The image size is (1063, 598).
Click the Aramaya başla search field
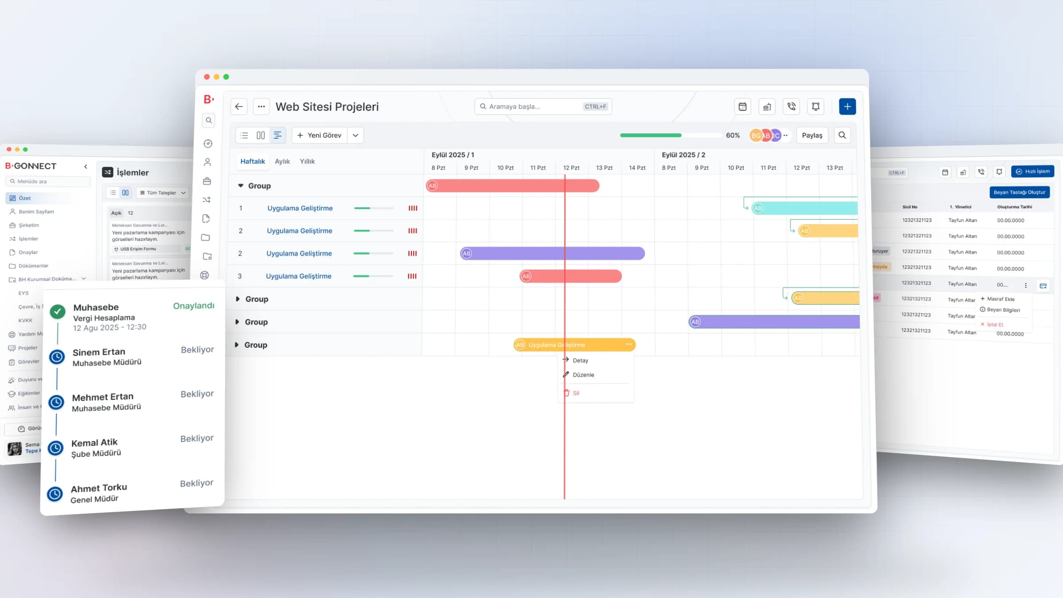(543, 106)
